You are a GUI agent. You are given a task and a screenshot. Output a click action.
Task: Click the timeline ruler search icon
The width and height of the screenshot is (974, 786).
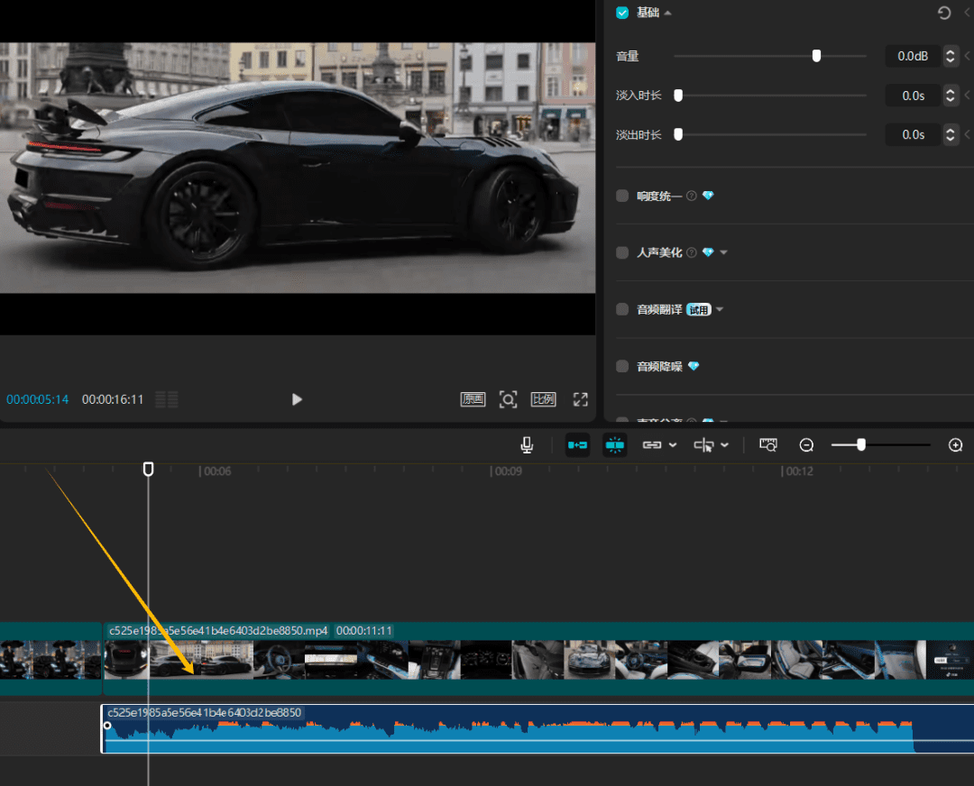click(x=768, y=445)
